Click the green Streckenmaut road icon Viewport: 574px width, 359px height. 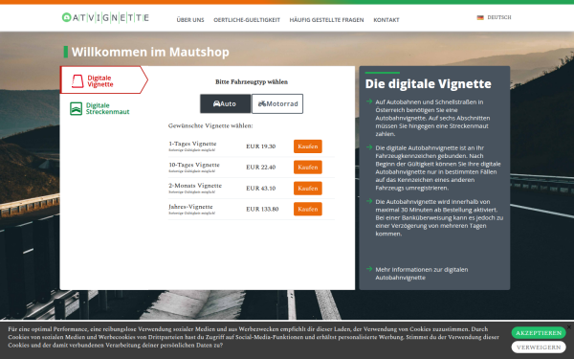point(77,108)
